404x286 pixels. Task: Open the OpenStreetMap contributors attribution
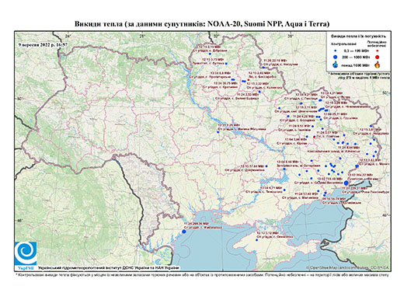[347, 267]
